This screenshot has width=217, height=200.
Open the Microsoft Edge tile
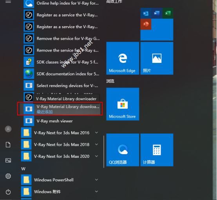(123, 58)
